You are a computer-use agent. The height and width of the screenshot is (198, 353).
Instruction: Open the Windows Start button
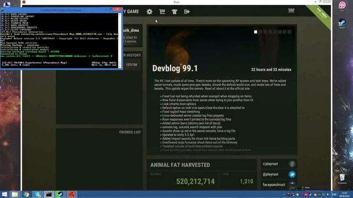(4, 194)
